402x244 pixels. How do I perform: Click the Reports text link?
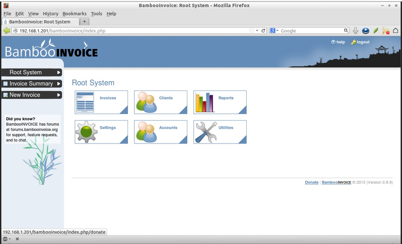tap(226, 98)
